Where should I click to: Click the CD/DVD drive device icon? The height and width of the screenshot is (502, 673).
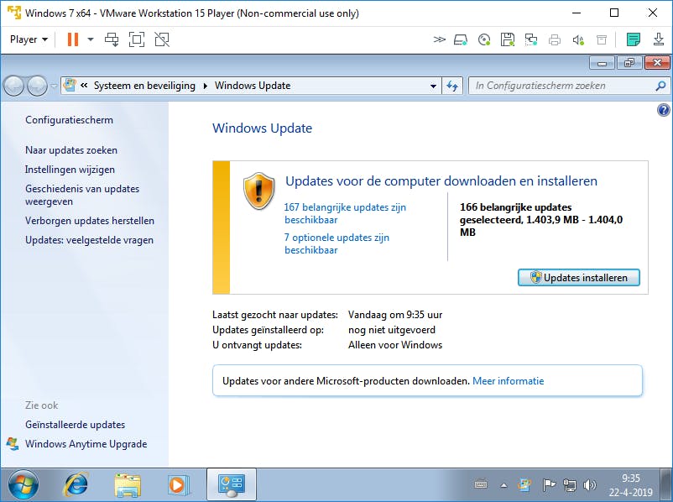click(484, 40)
